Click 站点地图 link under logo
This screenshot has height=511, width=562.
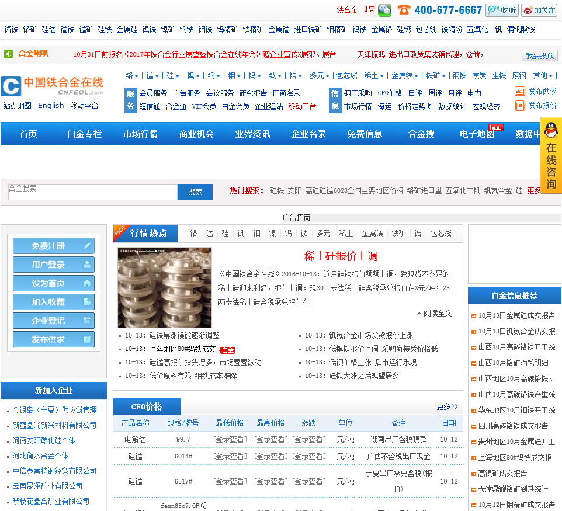pyautogui.click(x=17, y=105)
